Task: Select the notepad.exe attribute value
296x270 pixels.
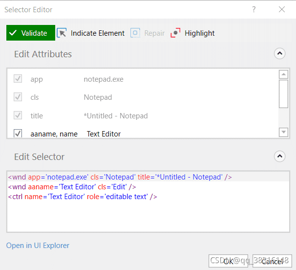Action: point(104,79)
